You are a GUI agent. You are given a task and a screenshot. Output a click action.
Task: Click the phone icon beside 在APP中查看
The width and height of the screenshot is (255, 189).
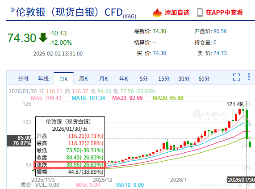click(x=200, y=13)
